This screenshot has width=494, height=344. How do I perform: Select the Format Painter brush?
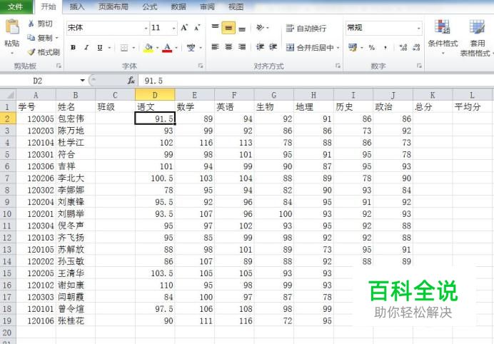tap(31, 52)
